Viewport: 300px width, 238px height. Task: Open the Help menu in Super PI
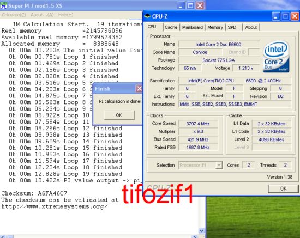(x=65, y=15)
